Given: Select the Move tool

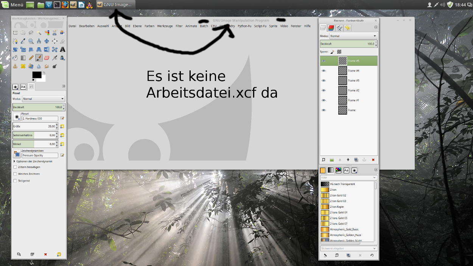Looking at the screenshot, I should point(47,41).
